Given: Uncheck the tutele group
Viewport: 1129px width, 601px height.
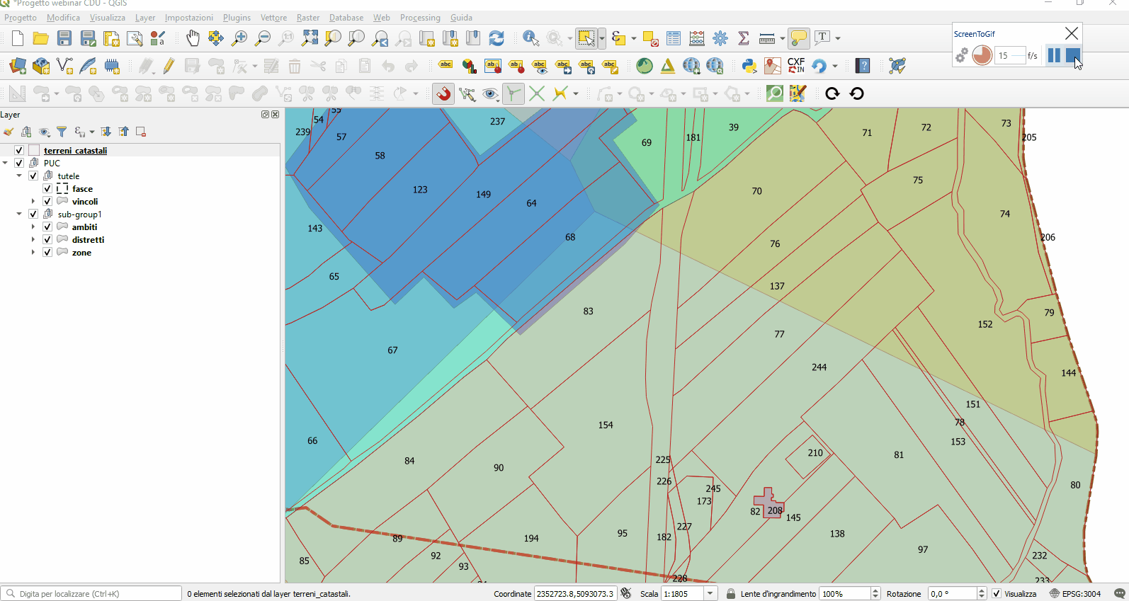Looking at the screenshot, I should (33, 176).
